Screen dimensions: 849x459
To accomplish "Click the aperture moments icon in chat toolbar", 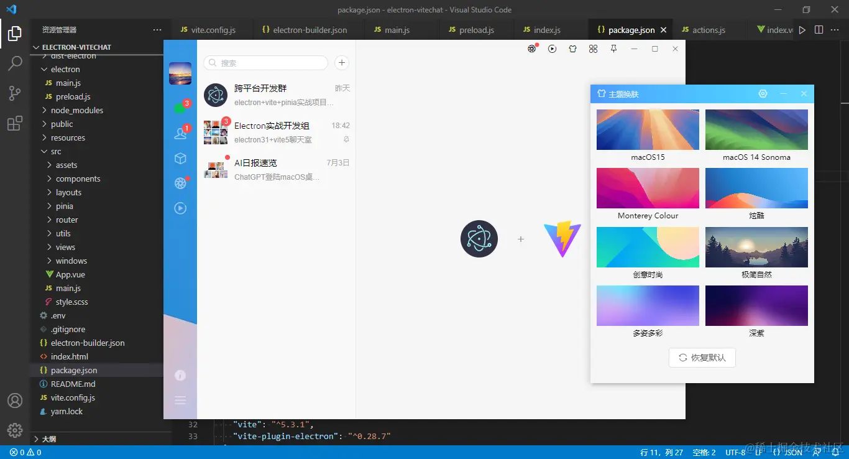I will (532, 49).
